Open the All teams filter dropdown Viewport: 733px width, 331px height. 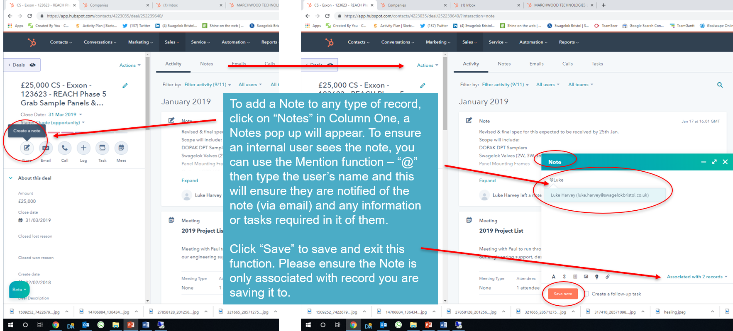pos(581,85)
